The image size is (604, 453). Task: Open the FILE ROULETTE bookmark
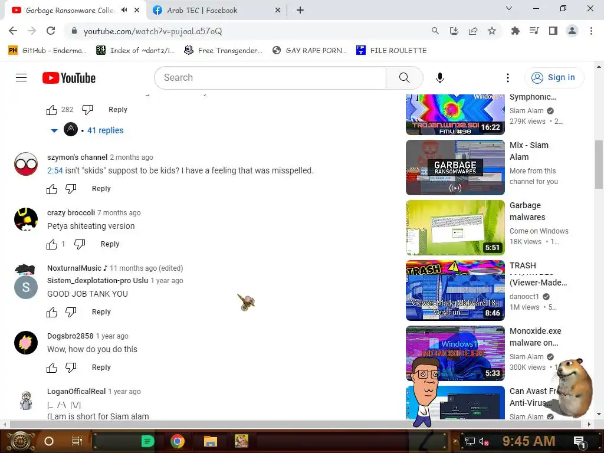click(x=392, y=51)
